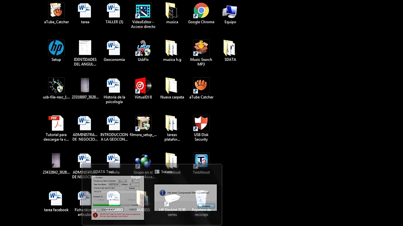Switch to the Sucess window title

(167, 172)
